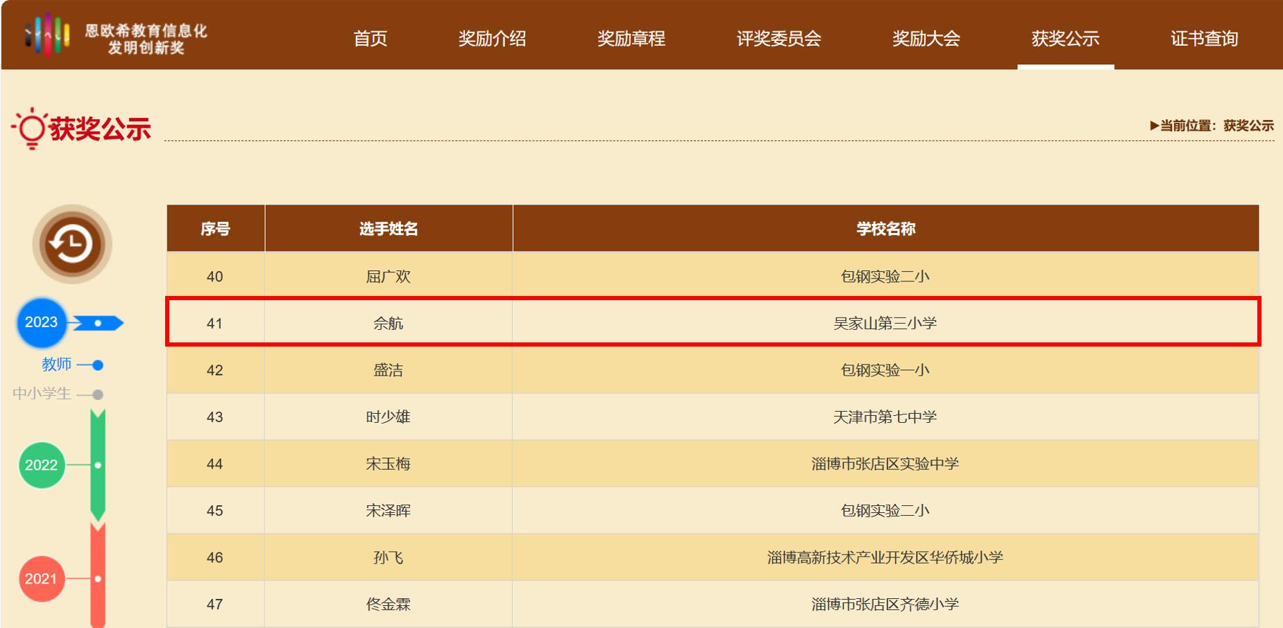The height and width of the screenshot is (628, 1283).
Task: Click the school 天津市第七中学
Action: [885, 417]
